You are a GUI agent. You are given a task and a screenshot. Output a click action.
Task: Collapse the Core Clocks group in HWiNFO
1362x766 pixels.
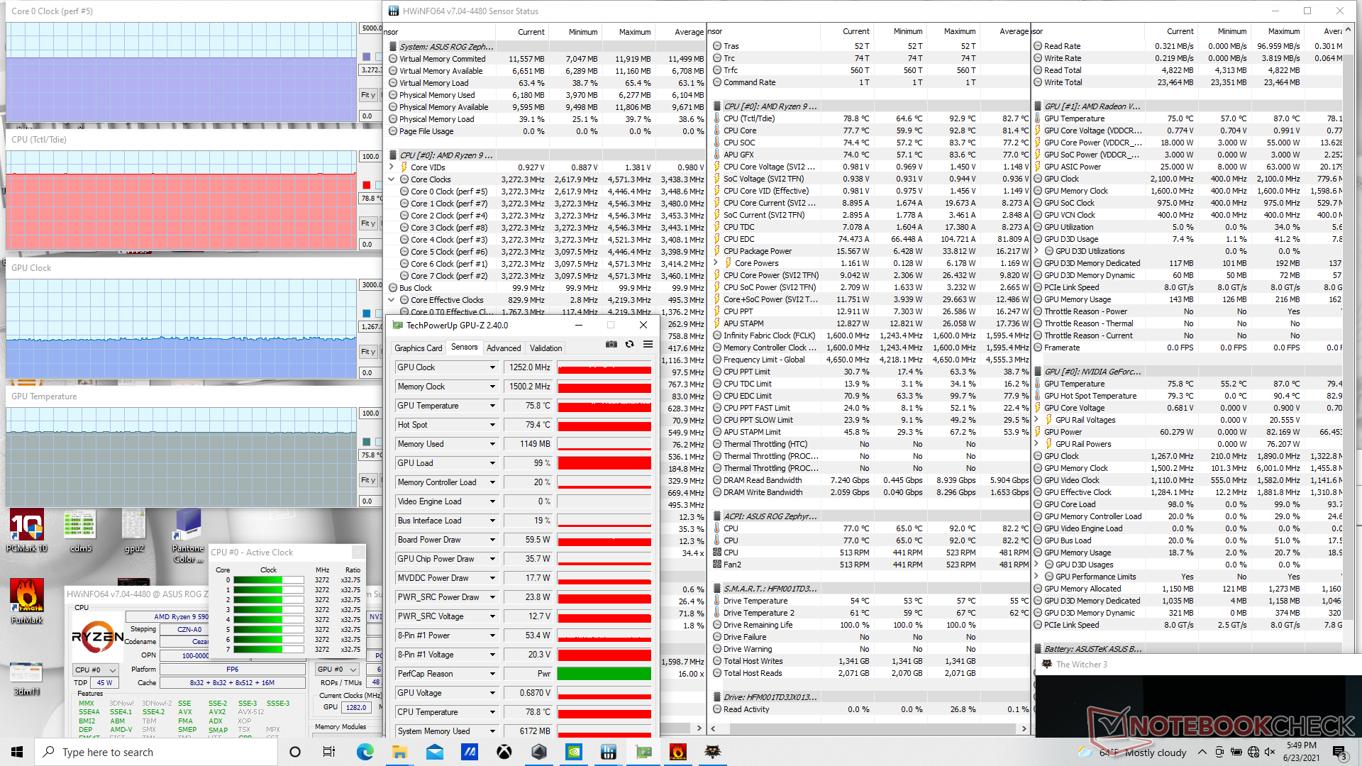click(x=392, y=179)
